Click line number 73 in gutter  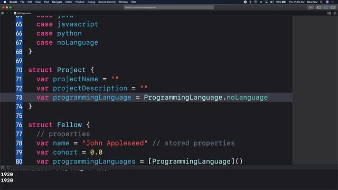click(19, 97)
